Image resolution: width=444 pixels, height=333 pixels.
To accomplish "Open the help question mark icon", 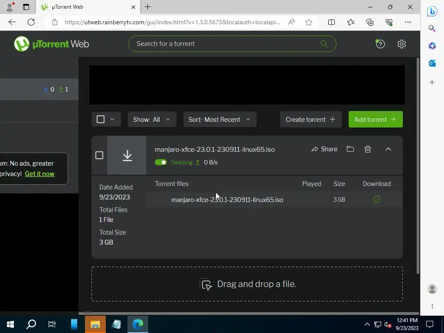I will [x=380, y=44].
